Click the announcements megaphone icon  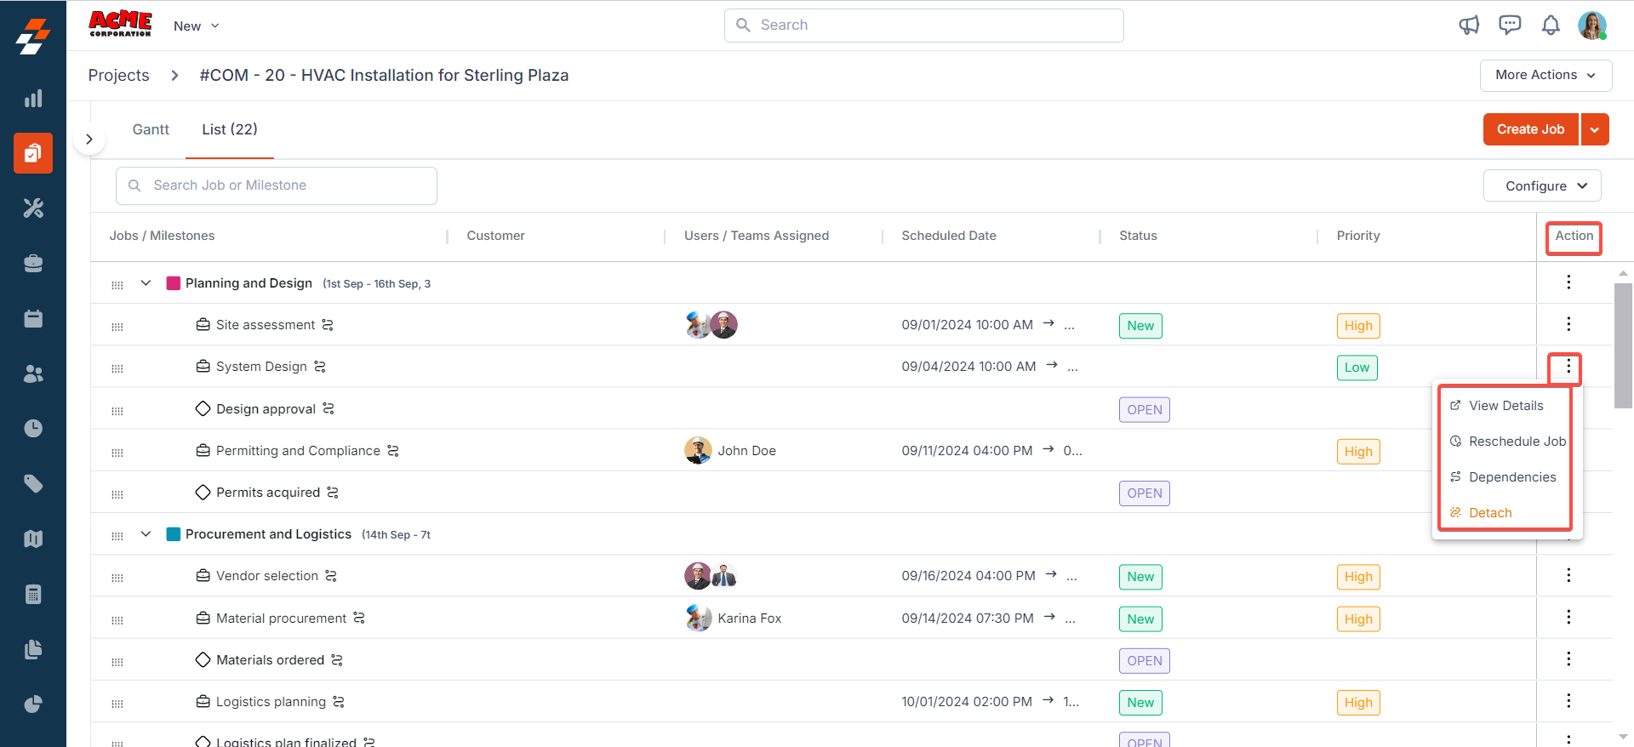click(1469, 26)
